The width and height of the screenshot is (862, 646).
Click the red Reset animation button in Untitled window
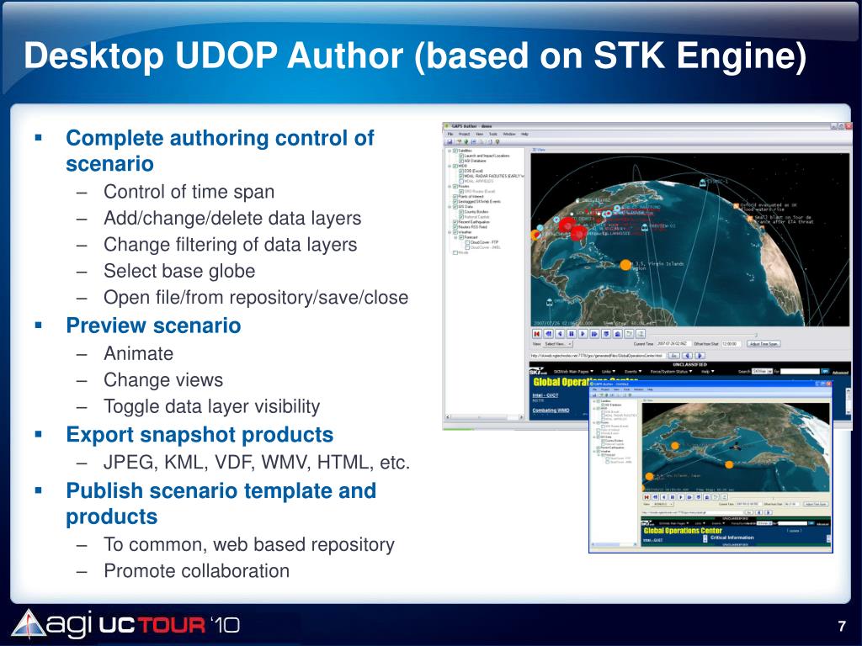(x=646, y=497)
